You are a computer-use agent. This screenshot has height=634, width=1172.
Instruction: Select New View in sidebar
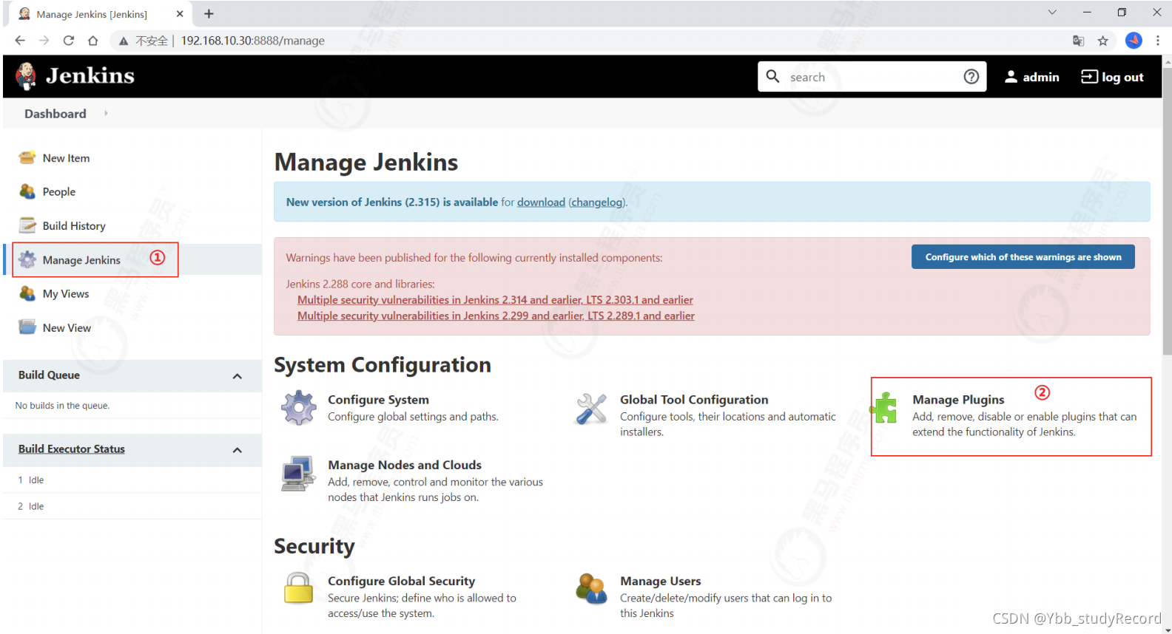point(67,327)
